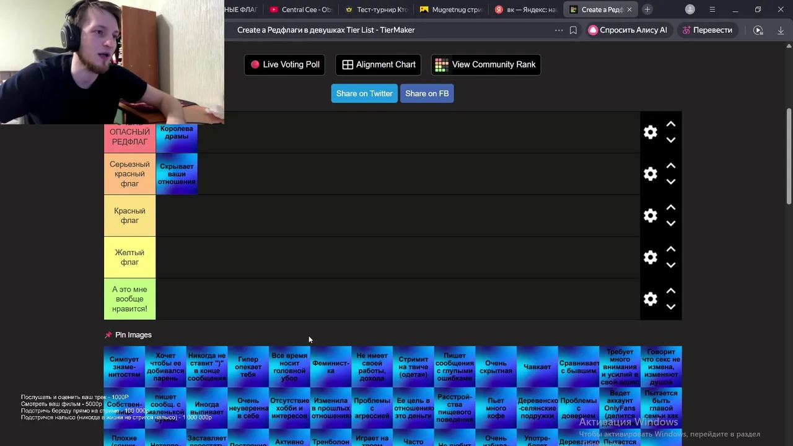Move Желтый флаг tier down
The image size is (793, 446).
coord(671,265)
